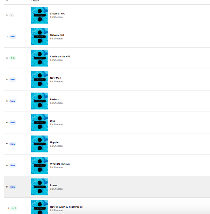Open How Would You Feel (Paean) track
Screen dimensions: 210x214
[x=67, y=207]
